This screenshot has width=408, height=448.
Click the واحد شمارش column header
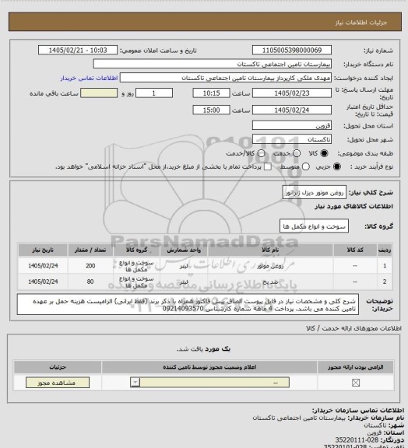click(184, 250)
